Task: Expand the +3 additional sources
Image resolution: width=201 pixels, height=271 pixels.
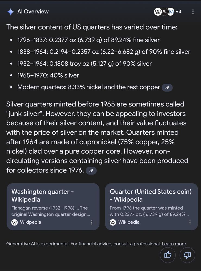Action: pyautogui.click(x=180, y=12)
